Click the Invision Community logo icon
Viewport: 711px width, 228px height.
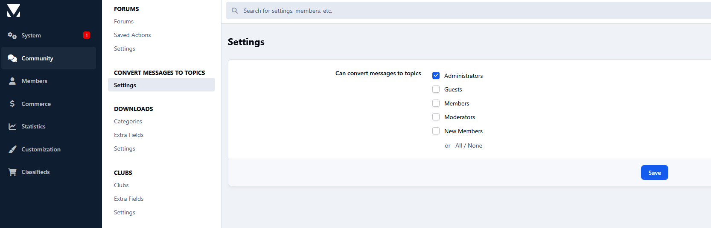pyautogui.click(x=14, y=11)
